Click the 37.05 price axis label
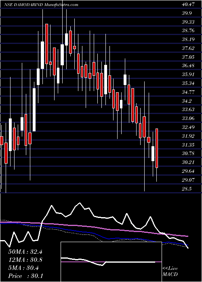Image resolution: width=202 pixels, height=282 pixels. point(188,57)
